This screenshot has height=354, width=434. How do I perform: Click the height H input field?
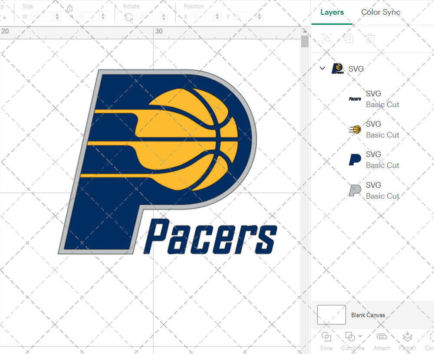88,16
